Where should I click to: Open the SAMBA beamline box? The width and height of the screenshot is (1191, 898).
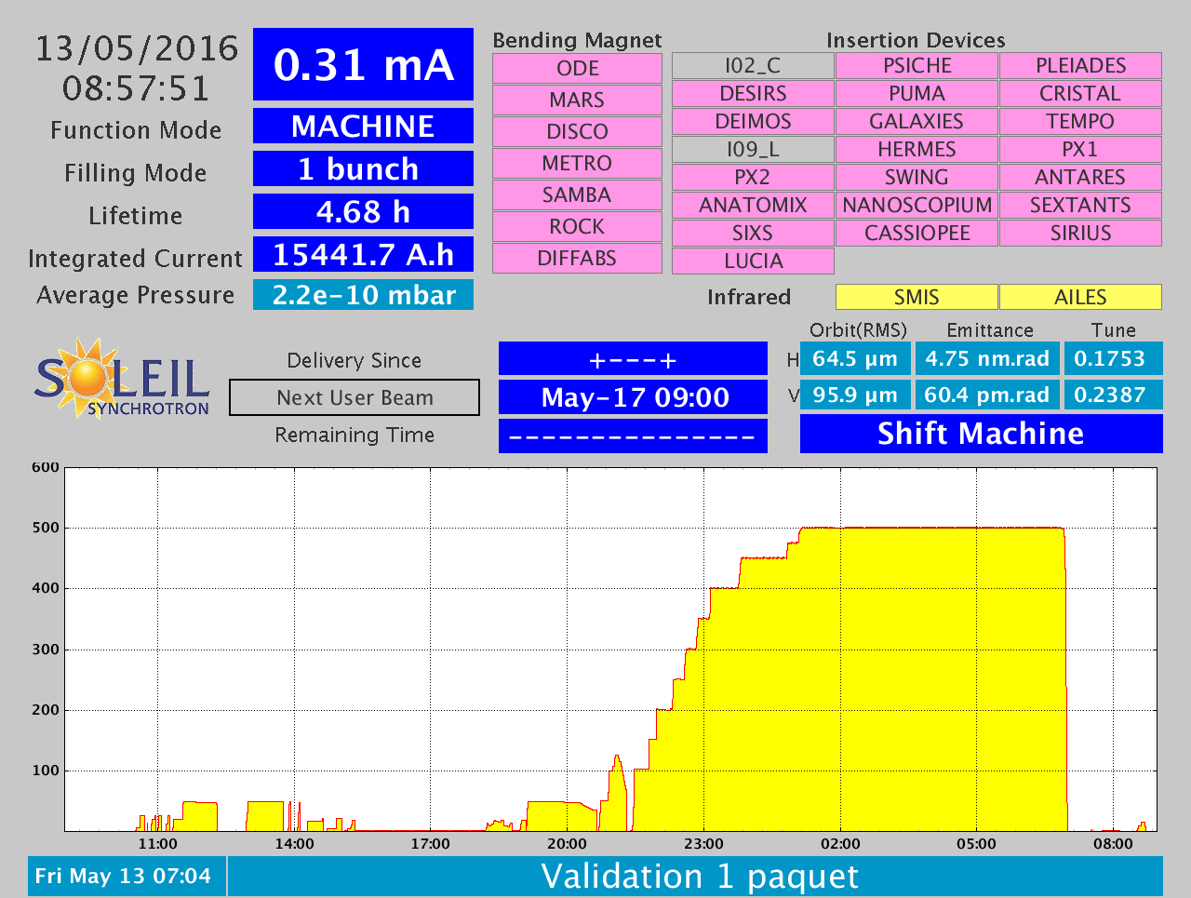(x=577, y=194)
